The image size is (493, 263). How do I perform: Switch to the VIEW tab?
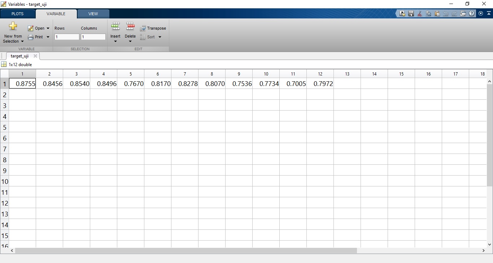93,14
